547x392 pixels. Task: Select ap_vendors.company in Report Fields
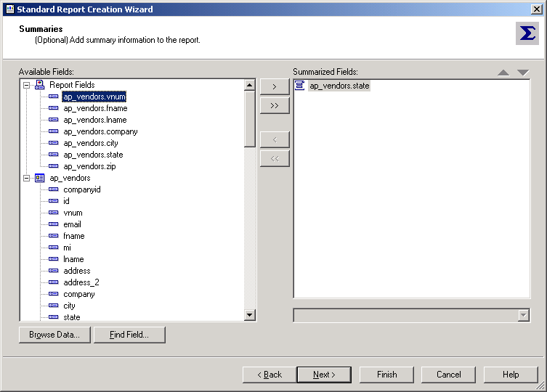[x=100, y=131]
